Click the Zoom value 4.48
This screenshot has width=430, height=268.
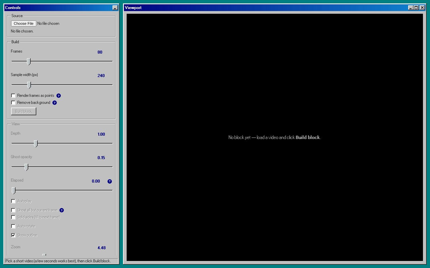[x=101, y=248]
